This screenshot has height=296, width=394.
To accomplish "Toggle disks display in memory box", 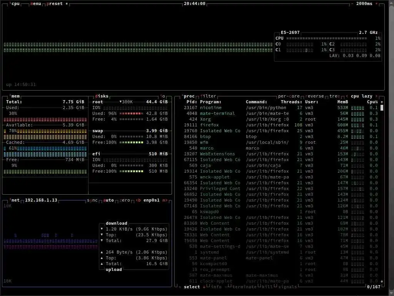I will (x=102, y=96).
